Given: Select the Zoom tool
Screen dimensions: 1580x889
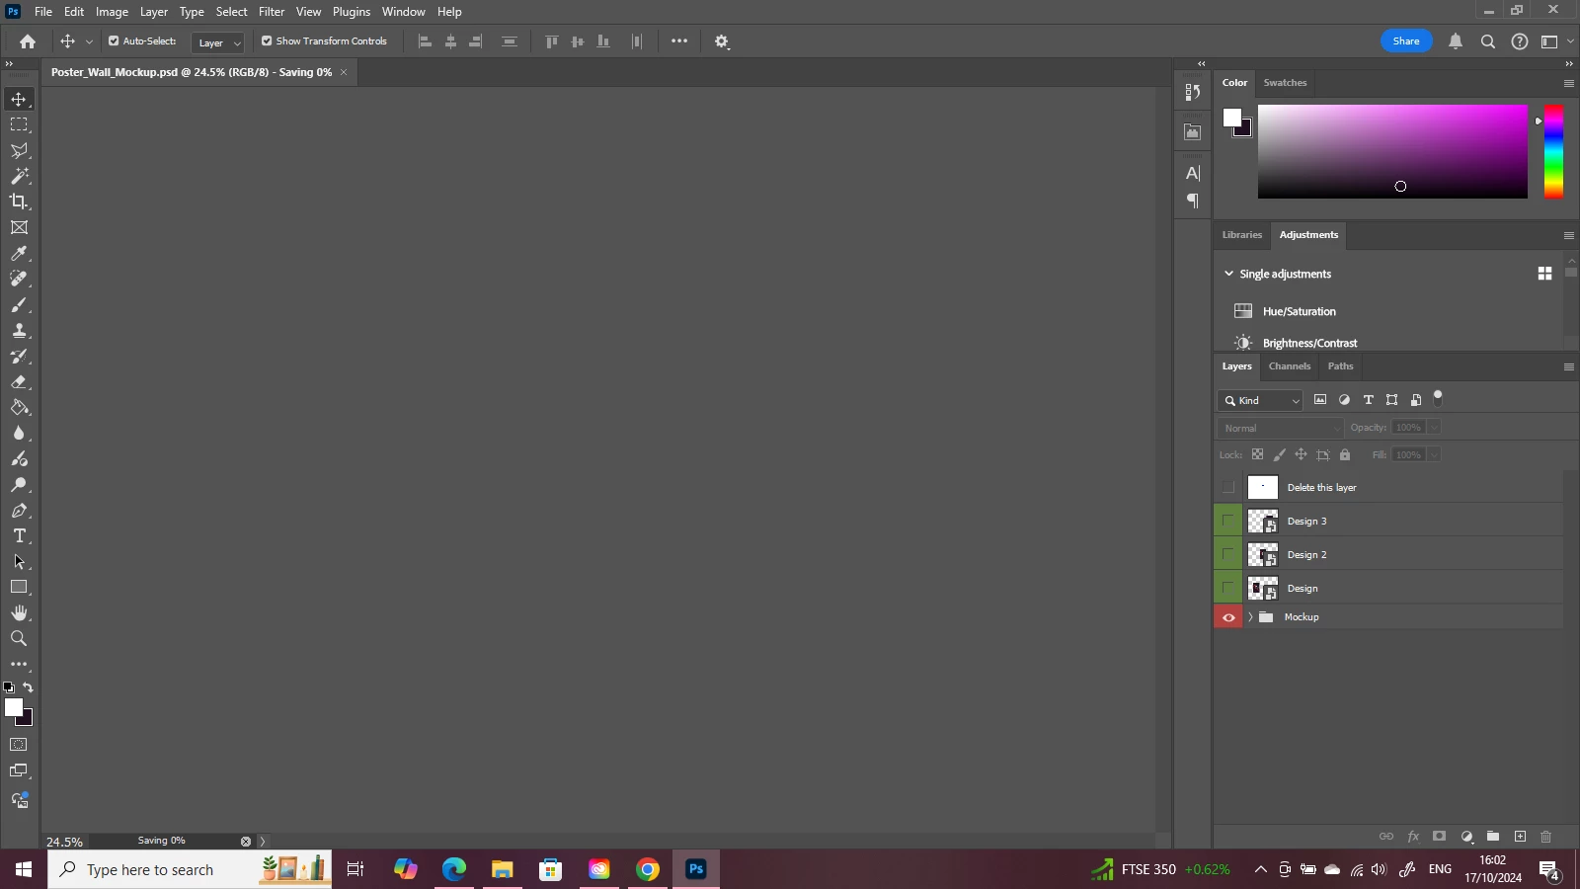Looking at the screenshot, I should click(x=19, y=638).
